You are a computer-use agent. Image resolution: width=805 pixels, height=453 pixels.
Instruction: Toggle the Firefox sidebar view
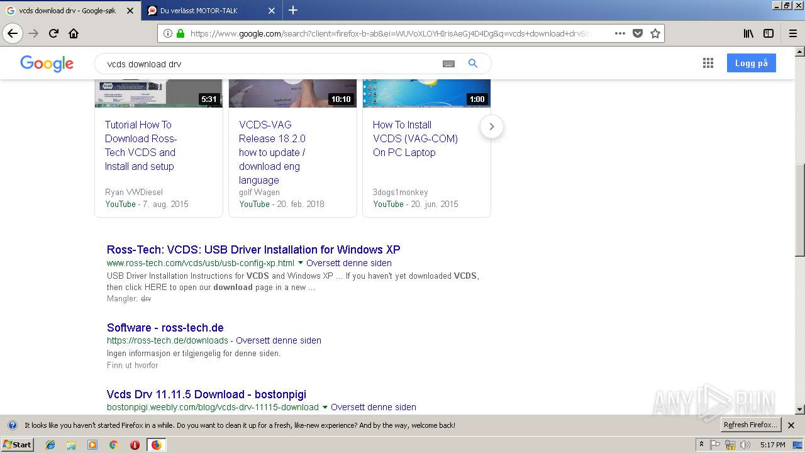[769, 33]
